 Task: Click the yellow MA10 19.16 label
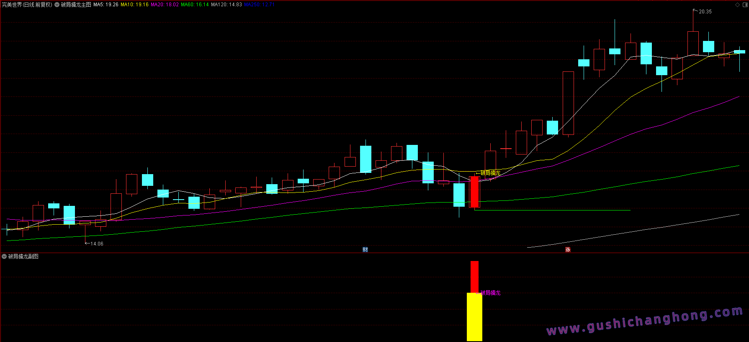click(x=134, y=5)
